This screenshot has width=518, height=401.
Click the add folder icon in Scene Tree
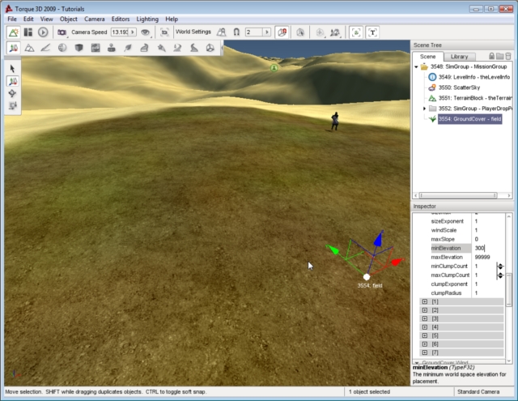[x=501, y=56]
